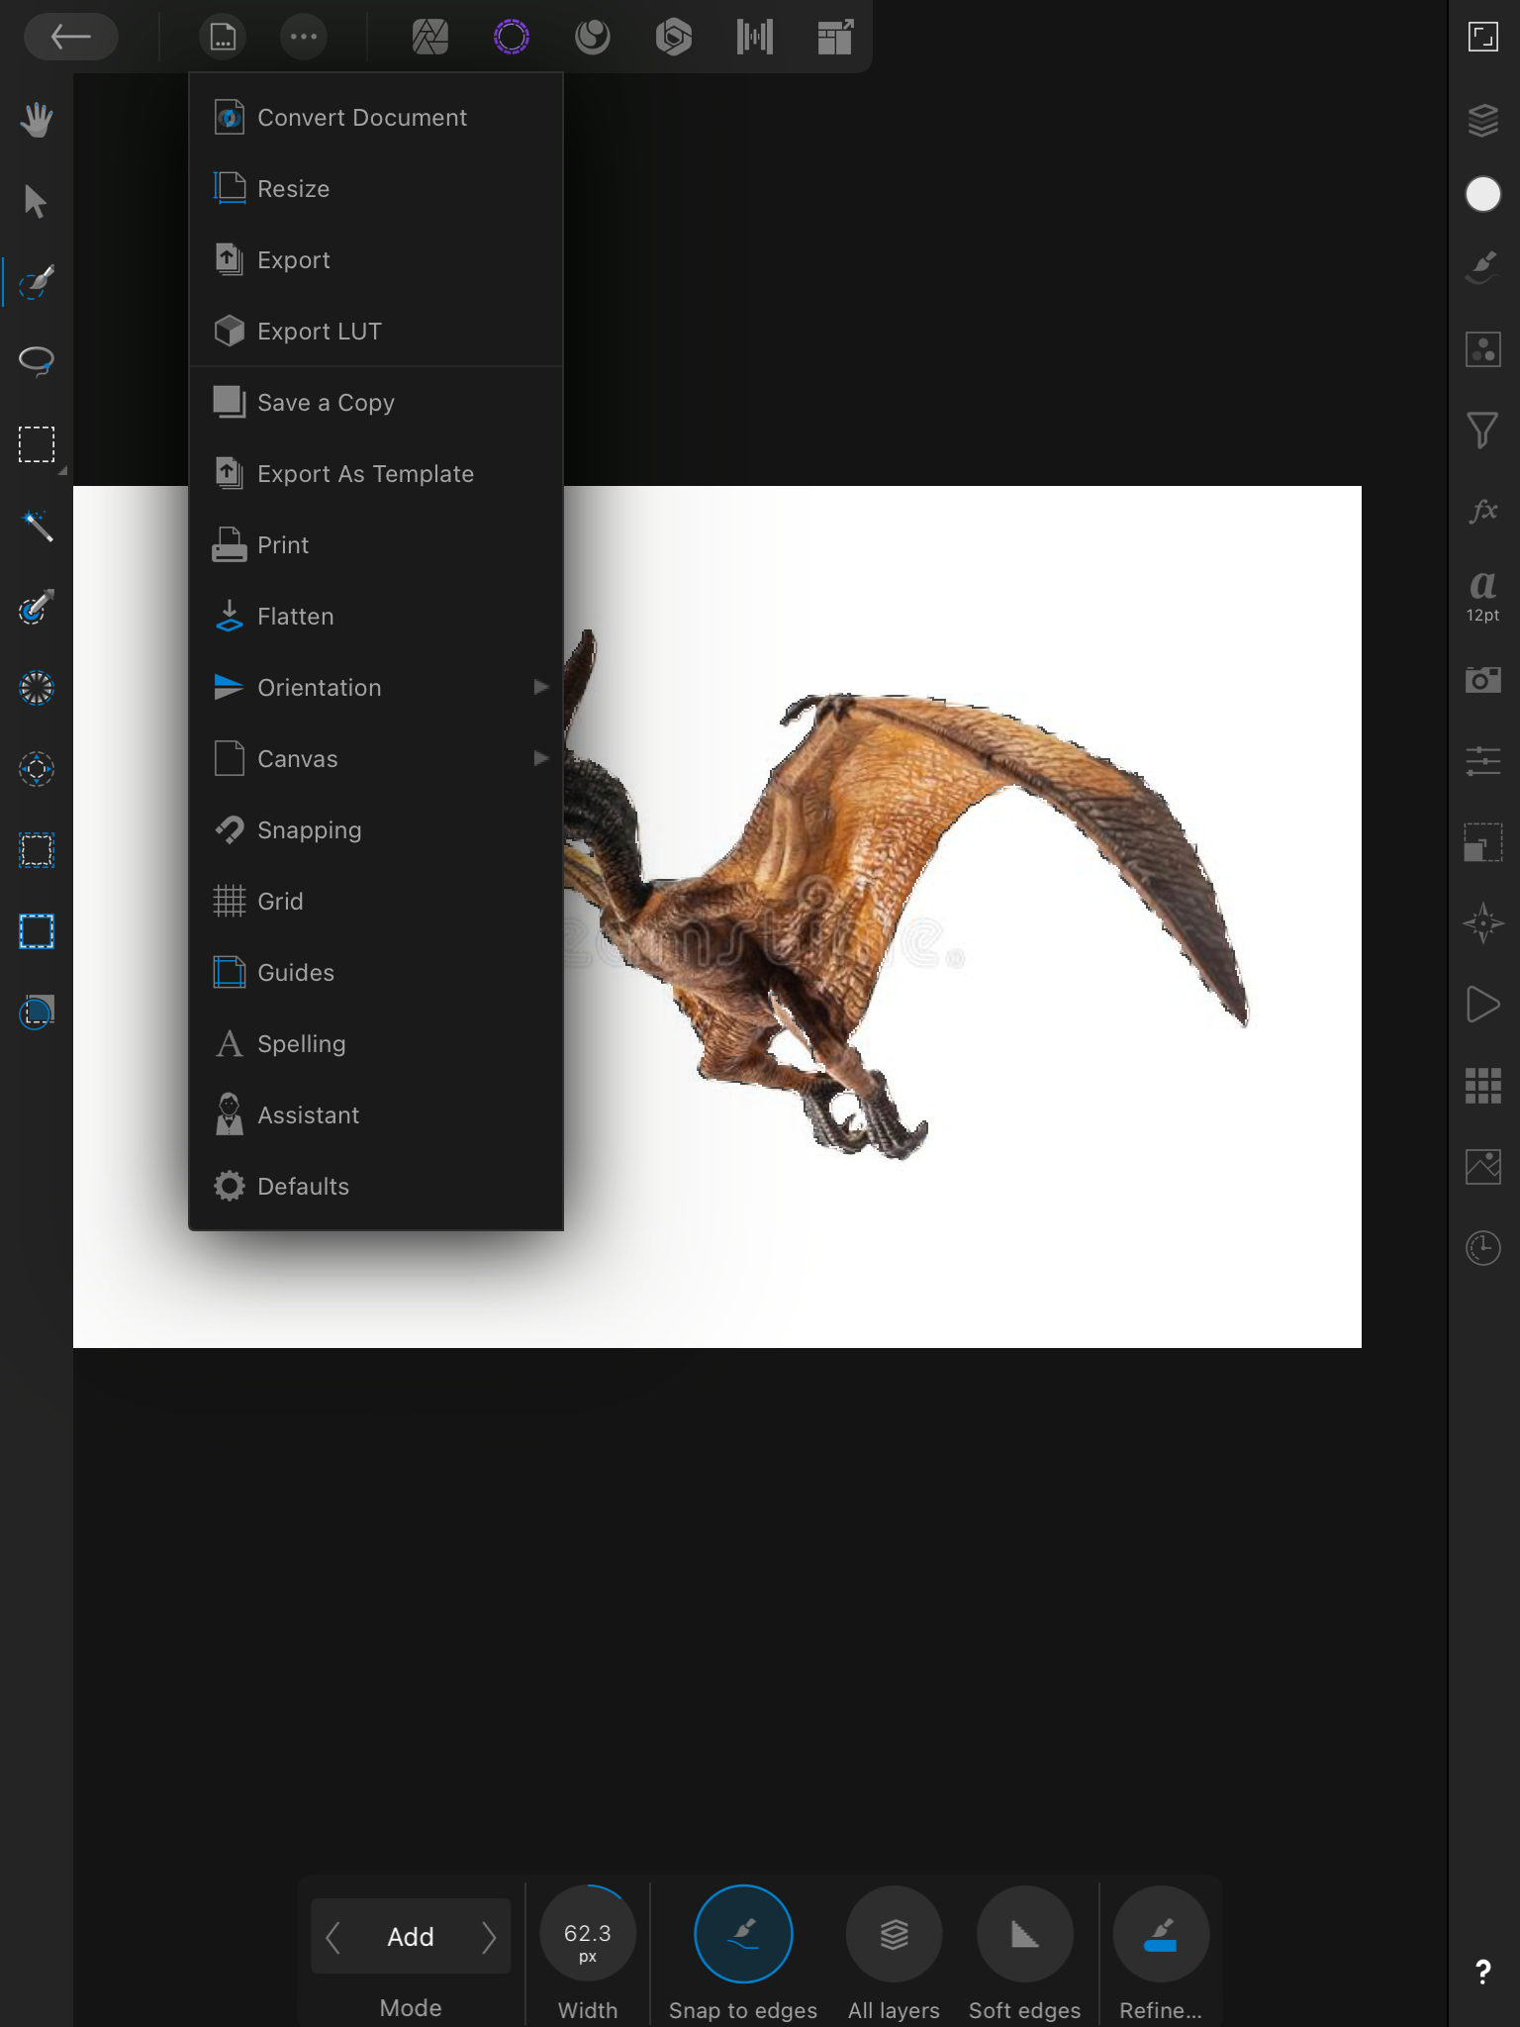Open the Adjustments studio
This screenshot has height=2027, width=1520.
point(1483,349)
